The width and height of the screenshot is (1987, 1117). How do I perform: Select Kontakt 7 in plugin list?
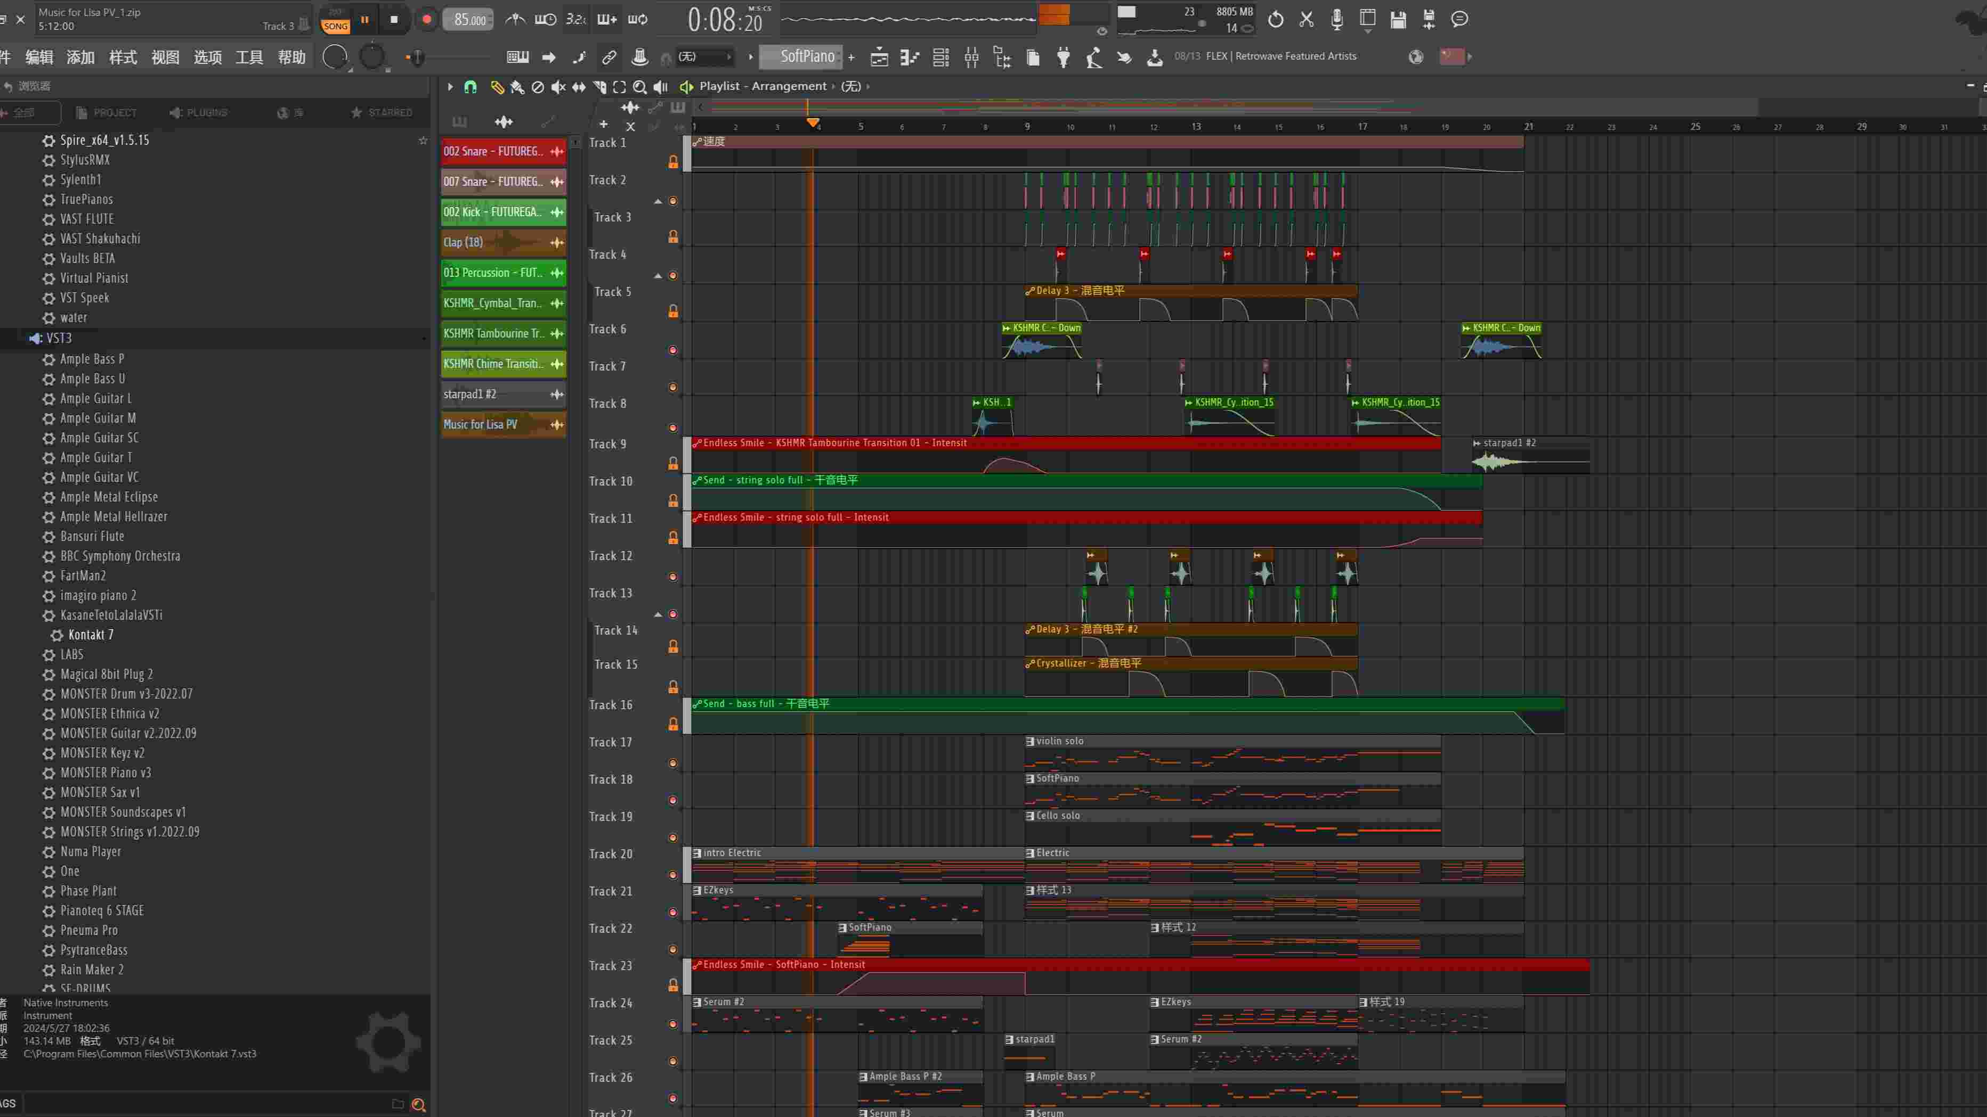coord(90,635)
